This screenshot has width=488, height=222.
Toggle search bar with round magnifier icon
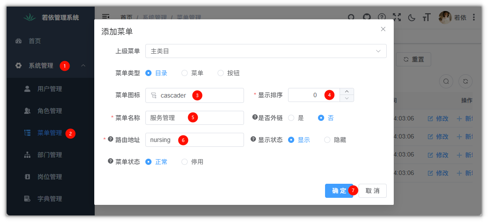446,81
